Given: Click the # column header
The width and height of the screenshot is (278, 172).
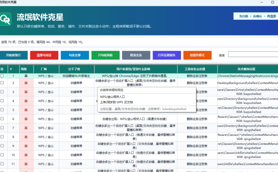Looking at the screenshot, I should [14, 69].
